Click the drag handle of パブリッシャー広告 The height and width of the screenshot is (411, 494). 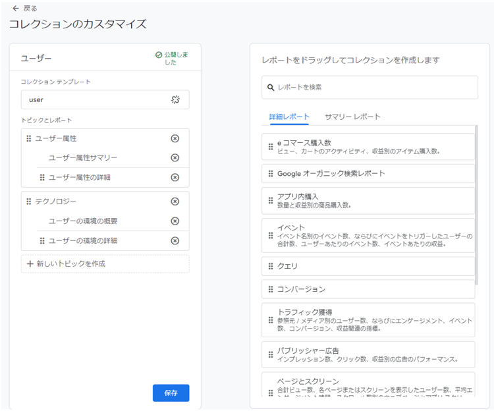[271, 355]
